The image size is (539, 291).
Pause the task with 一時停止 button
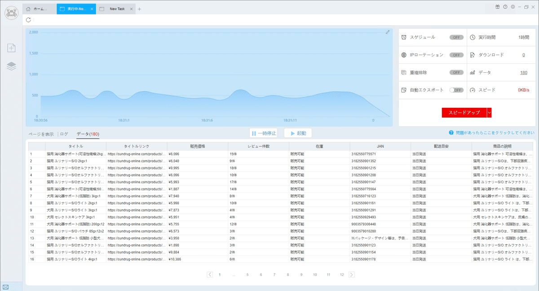(x=263, y=133)
